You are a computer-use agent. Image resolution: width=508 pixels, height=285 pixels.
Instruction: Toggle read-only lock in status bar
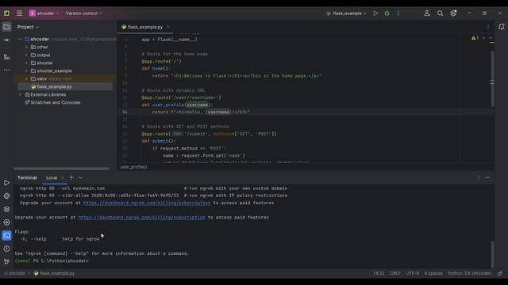click(500, 273)
